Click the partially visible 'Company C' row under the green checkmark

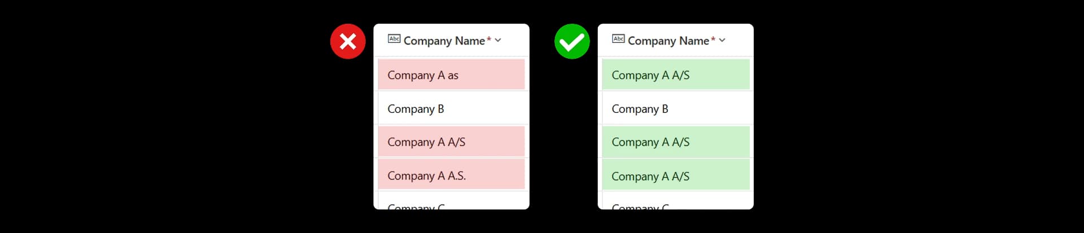pos(676,201)
